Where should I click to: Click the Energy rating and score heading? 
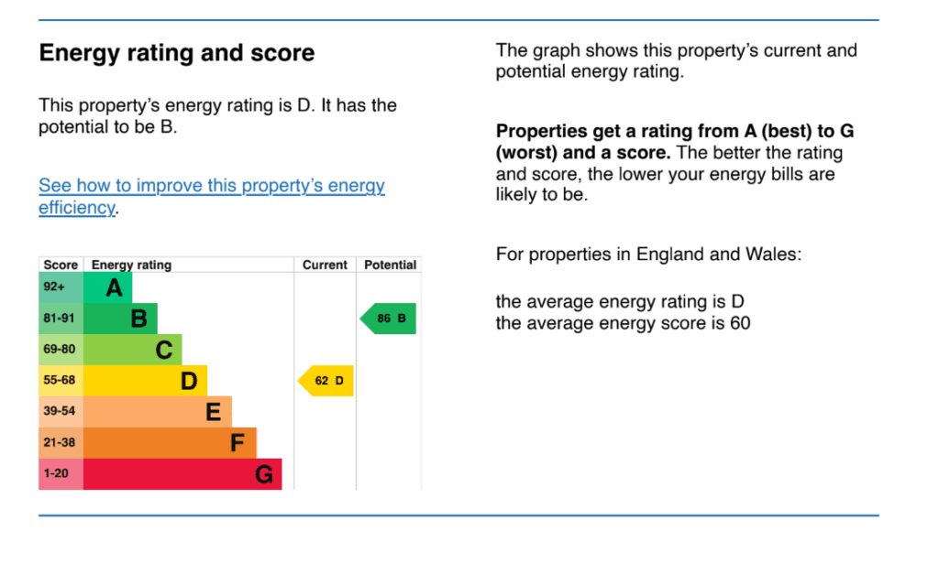click(176, 53)
